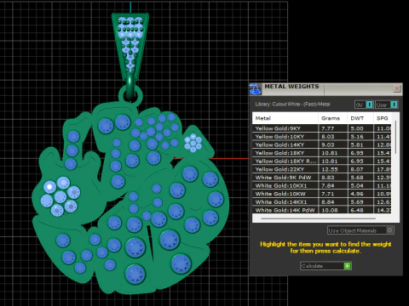Select the Yellow Gold:22KY row
This screenshot has width=409, height=306.
click(322, 169)
